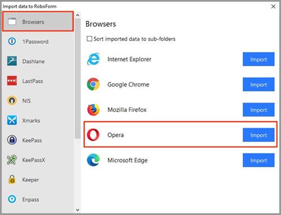Open the Xmarks import source icon
Image resolution: width=281 pixels, height=215 pixels.
tap(12, 120)
